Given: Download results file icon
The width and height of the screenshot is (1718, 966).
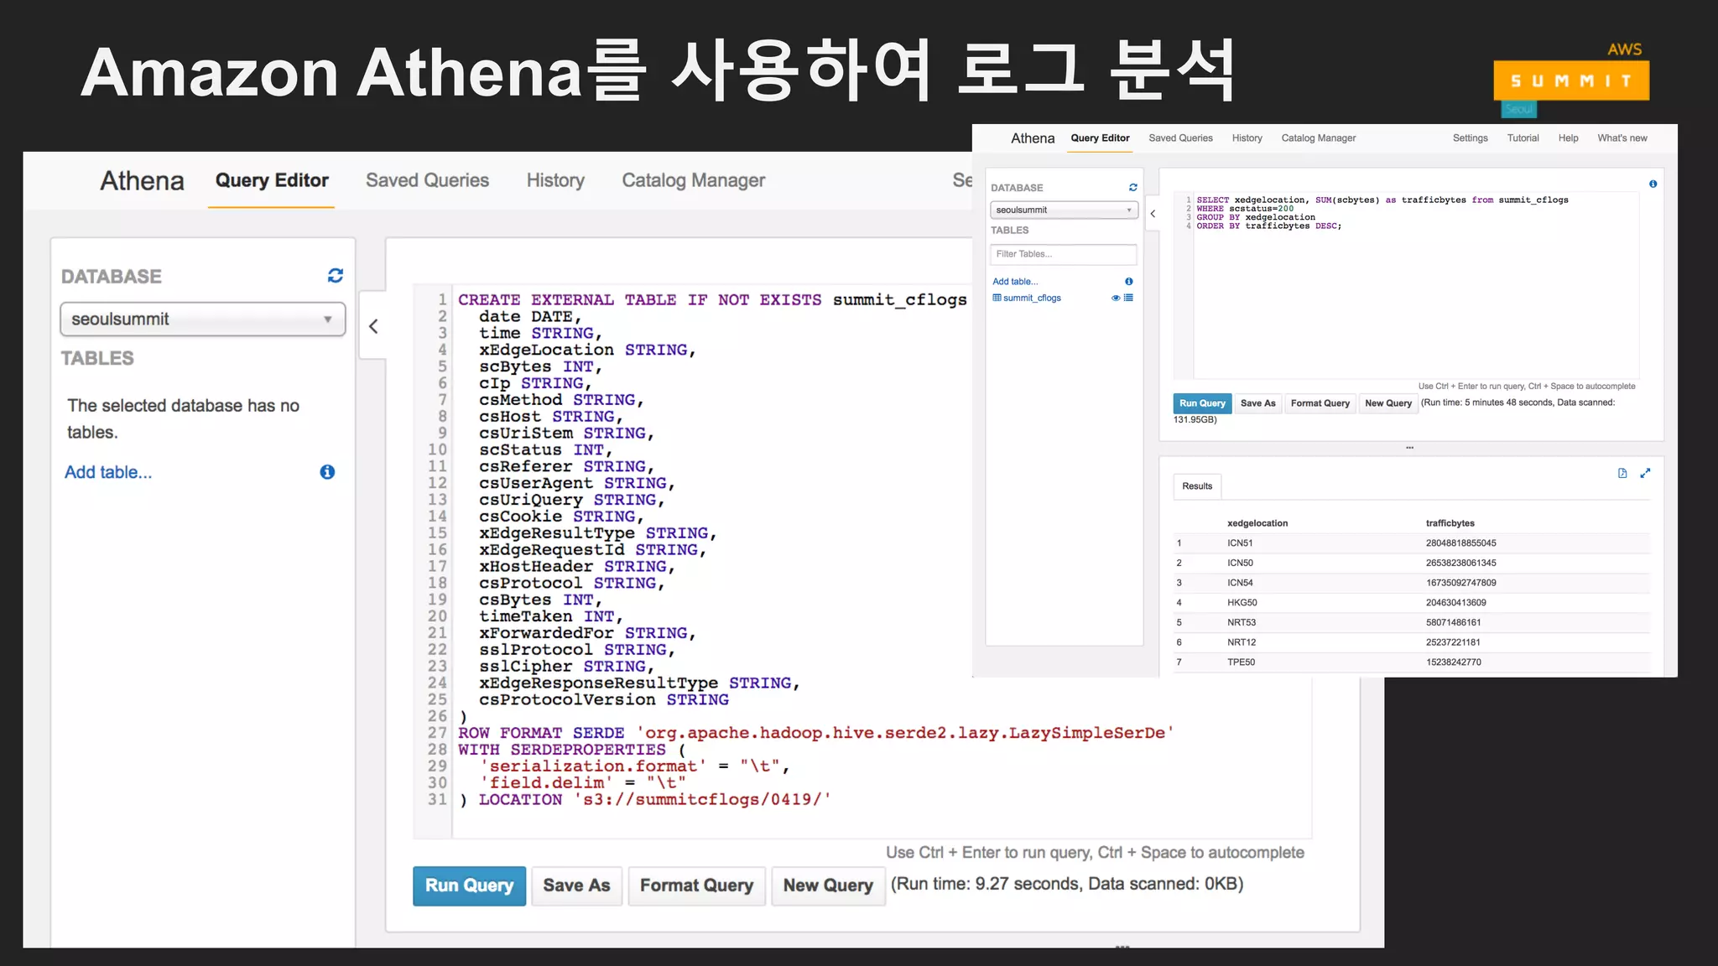Looking at the screenshot, I should click(x=1622, y=473).
